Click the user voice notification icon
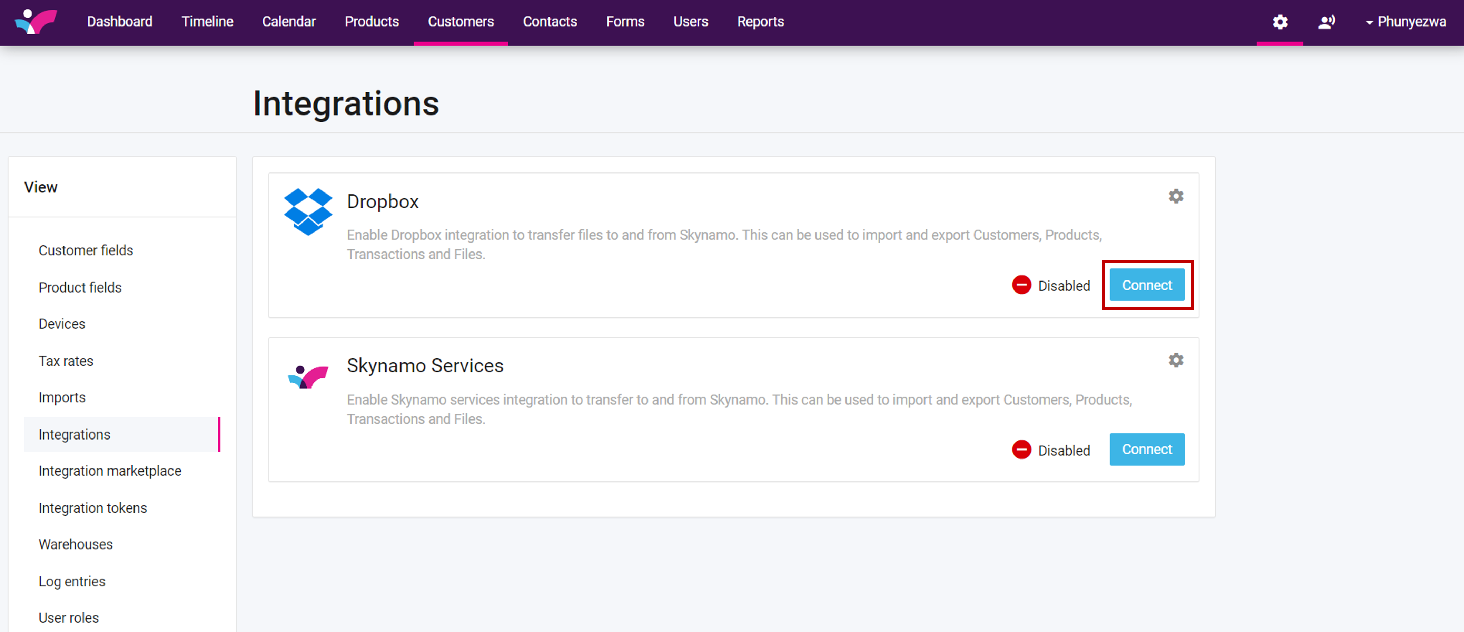The height and width of the screenshot is (632, 1464). 1326,22
